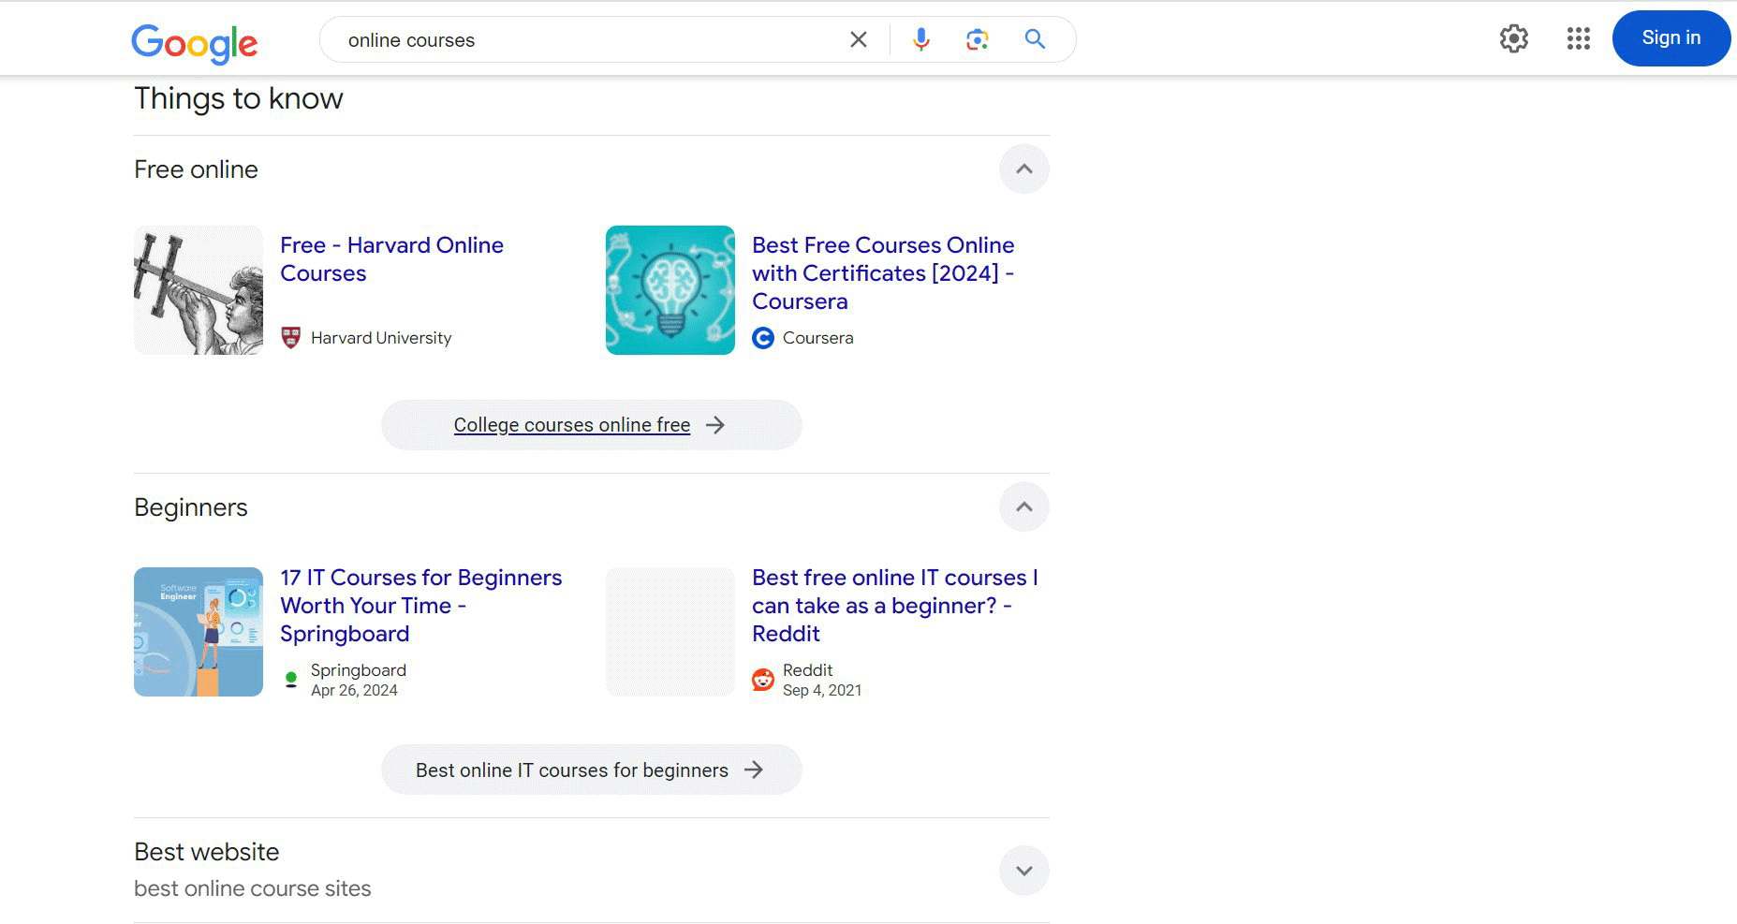Click College courses online free chip
The width and height of the screenshot is (1737, 924).
click(x=591, y=425)
